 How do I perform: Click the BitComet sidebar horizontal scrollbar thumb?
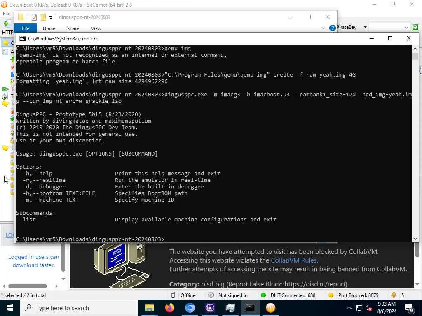pos(28,286)
